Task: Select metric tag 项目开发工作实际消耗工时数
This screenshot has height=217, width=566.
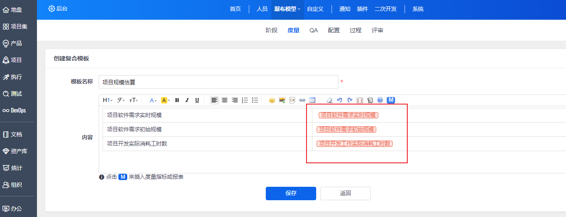Action: point(355,144)
